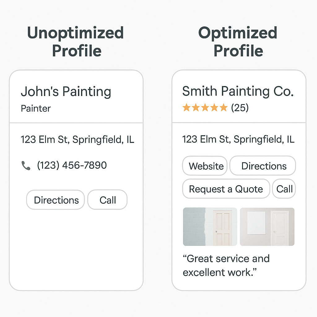Open Directions in John's Painting card
The image size is (317, 317).
(55, 200)
